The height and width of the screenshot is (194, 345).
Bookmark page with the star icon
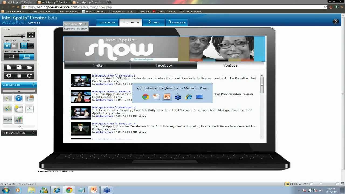point(325,7)
